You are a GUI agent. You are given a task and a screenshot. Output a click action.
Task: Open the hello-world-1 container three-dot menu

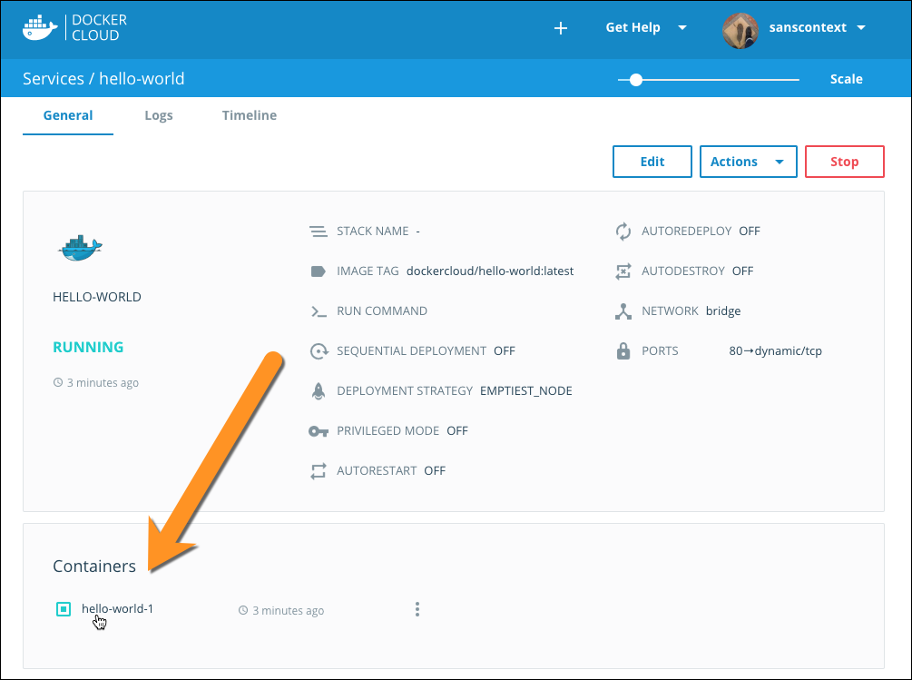[x=417, y=609]
